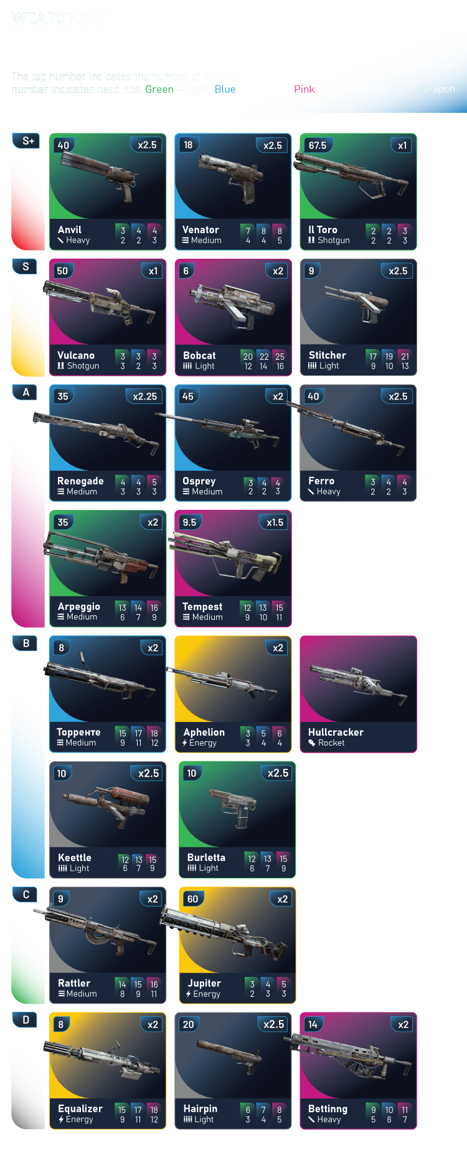This screenshot has width=467, height=1159.
Task: Click the Hullcracker rocket weapon card
Action: click(358, 694)
